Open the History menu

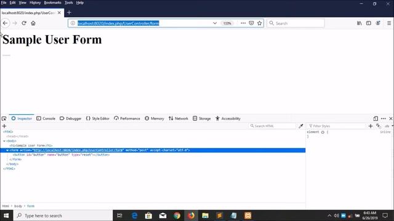pyautogui.click(x=35, y=2)
